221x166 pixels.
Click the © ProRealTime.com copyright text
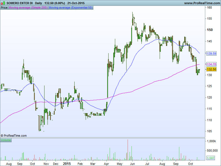click(14, 136)
